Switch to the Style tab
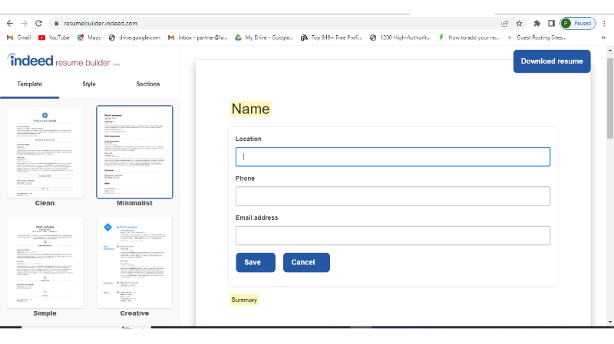 point(89,84)
